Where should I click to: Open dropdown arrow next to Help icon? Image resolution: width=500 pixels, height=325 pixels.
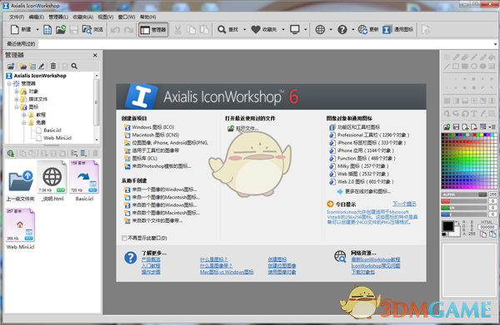(352, 30)
